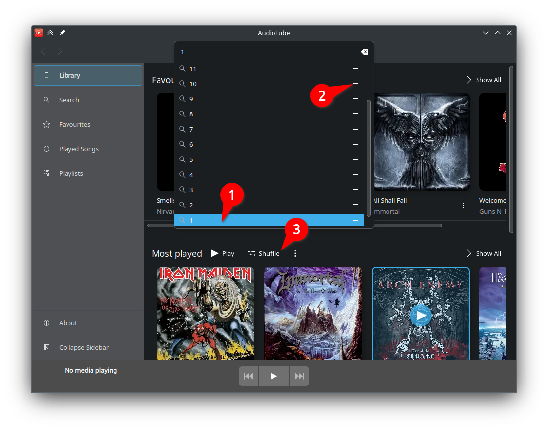Select search suggestion 7

pos(269,129)
